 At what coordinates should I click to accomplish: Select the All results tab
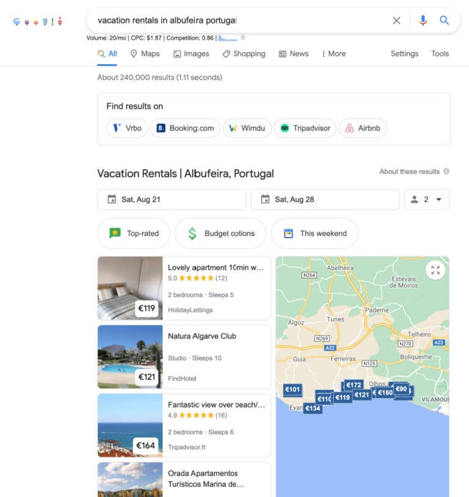coord(107,54)
